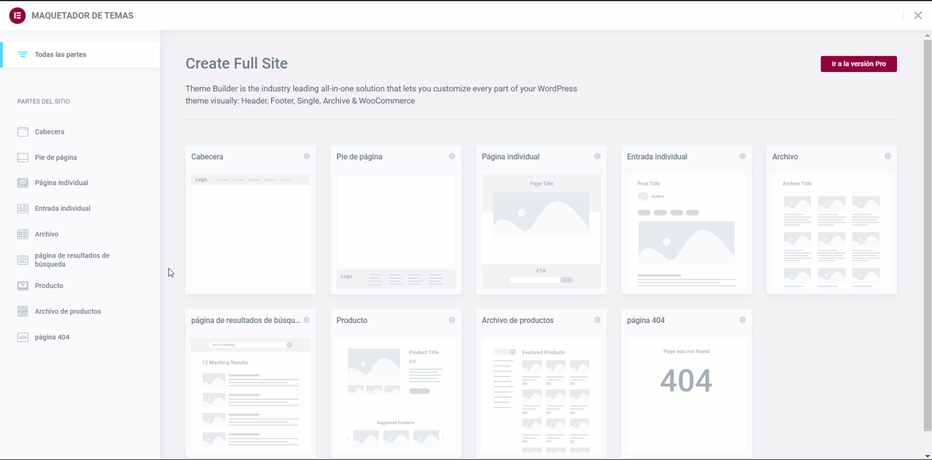Image resolution: width=932 pixels, height=460 pixels.
Task: Open Entrada individual in the sidebar
Action: (62, 208)
